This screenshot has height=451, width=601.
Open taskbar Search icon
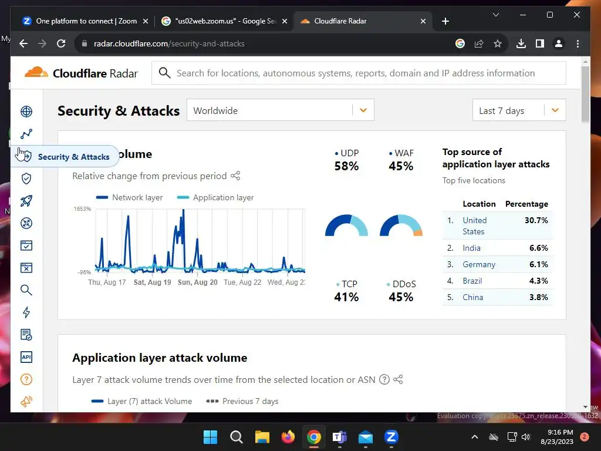(x=236, y=437)
